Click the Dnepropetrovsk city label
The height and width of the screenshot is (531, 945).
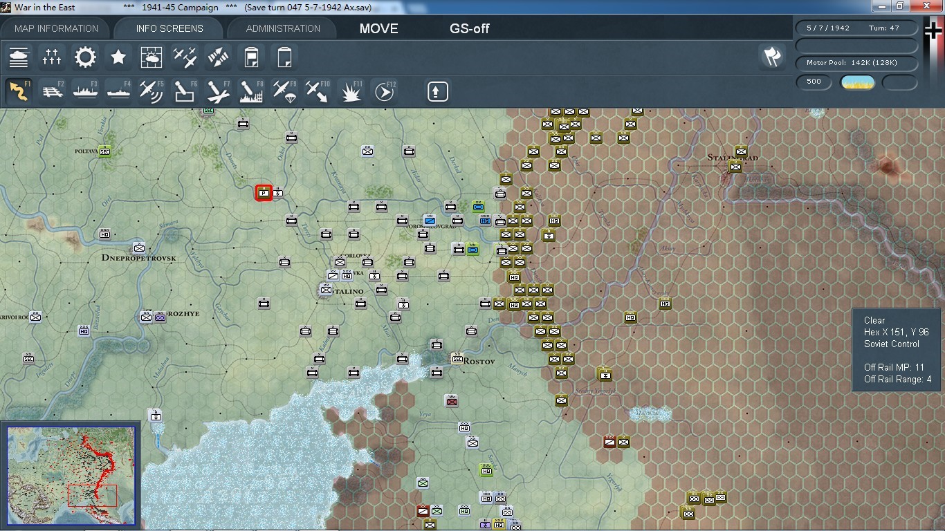coord(138,258)
